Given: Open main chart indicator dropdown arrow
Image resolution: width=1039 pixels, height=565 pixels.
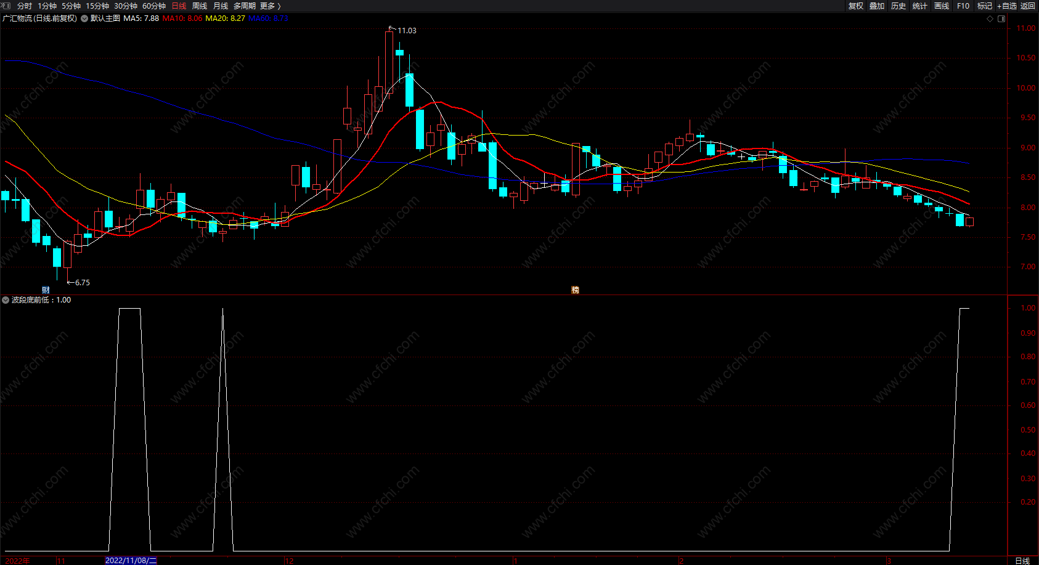Looking at the screenshot, I should click(x=84, y=18).
